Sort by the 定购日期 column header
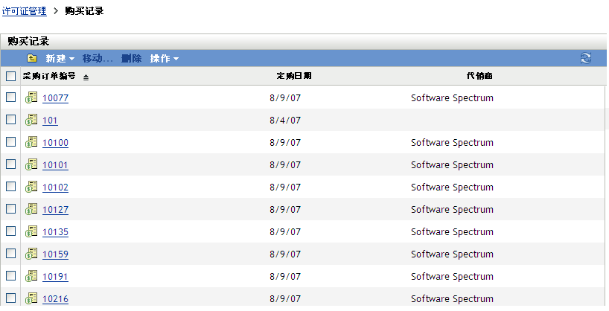 [x=293, y=76]
